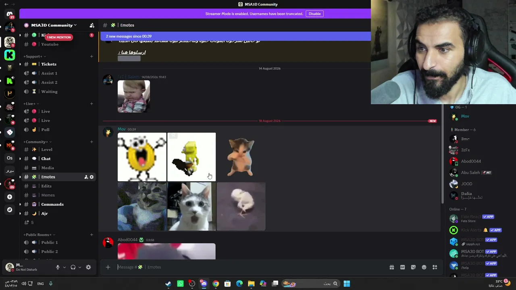
Task: Open the spinning white bird emote image
Action: pos(241,207)
